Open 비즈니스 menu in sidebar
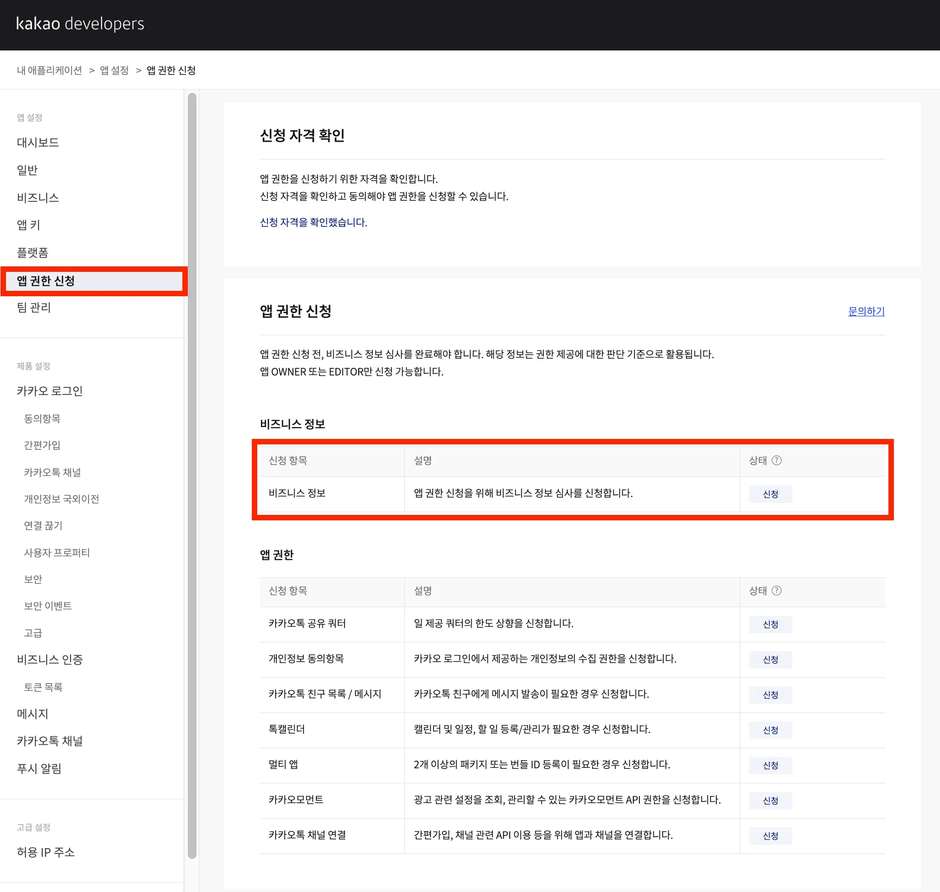Viewport: 940px width, 892px height. click(x=38, y=197)
